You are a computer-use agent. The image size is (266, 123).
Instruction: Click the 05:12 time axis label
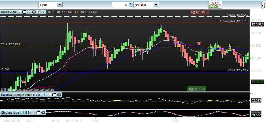pyautogui.click(x=70, y=121)
